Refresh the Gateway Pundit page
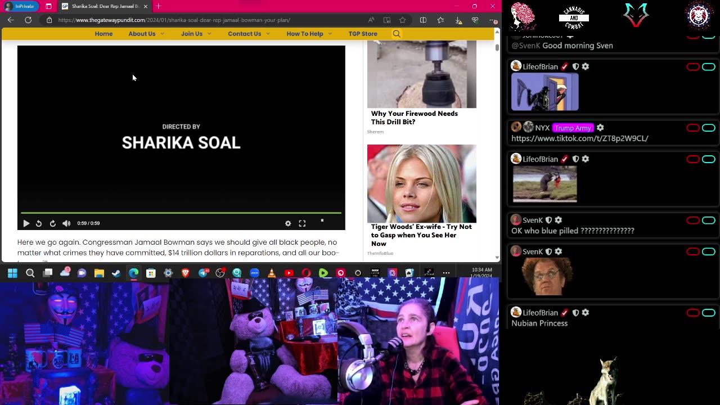 (28, 20)
